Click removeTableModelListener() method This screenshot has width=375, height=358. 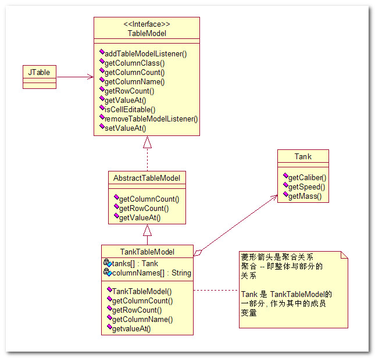151,119
